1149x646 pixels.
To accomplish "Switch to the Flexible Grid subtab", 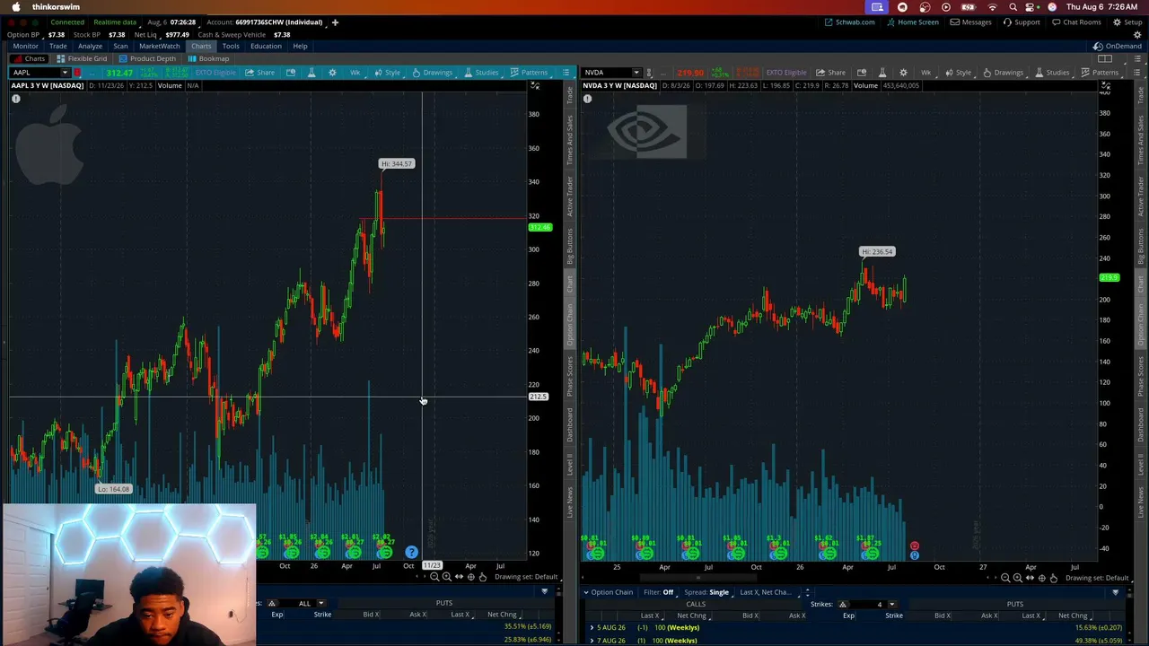I will click(x=82, y=58).
